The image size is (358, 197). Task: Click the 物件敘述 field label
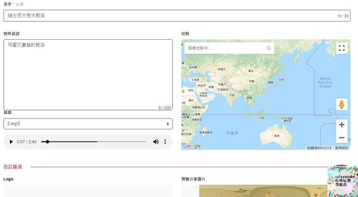(x=12, y=34)
